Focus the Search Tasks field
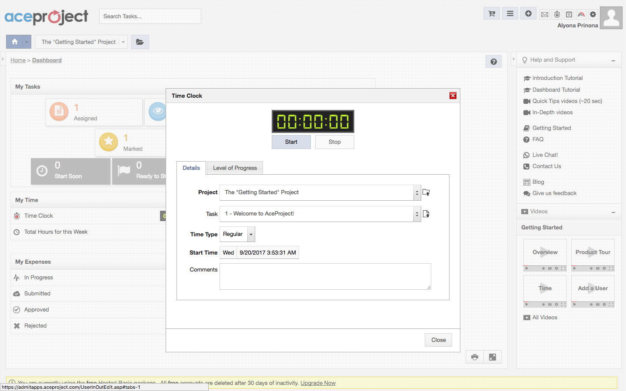 tap(150, 17)
